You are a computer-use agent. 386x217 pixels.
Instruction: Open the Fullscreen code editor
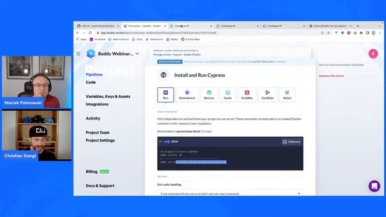pos(291,142)
